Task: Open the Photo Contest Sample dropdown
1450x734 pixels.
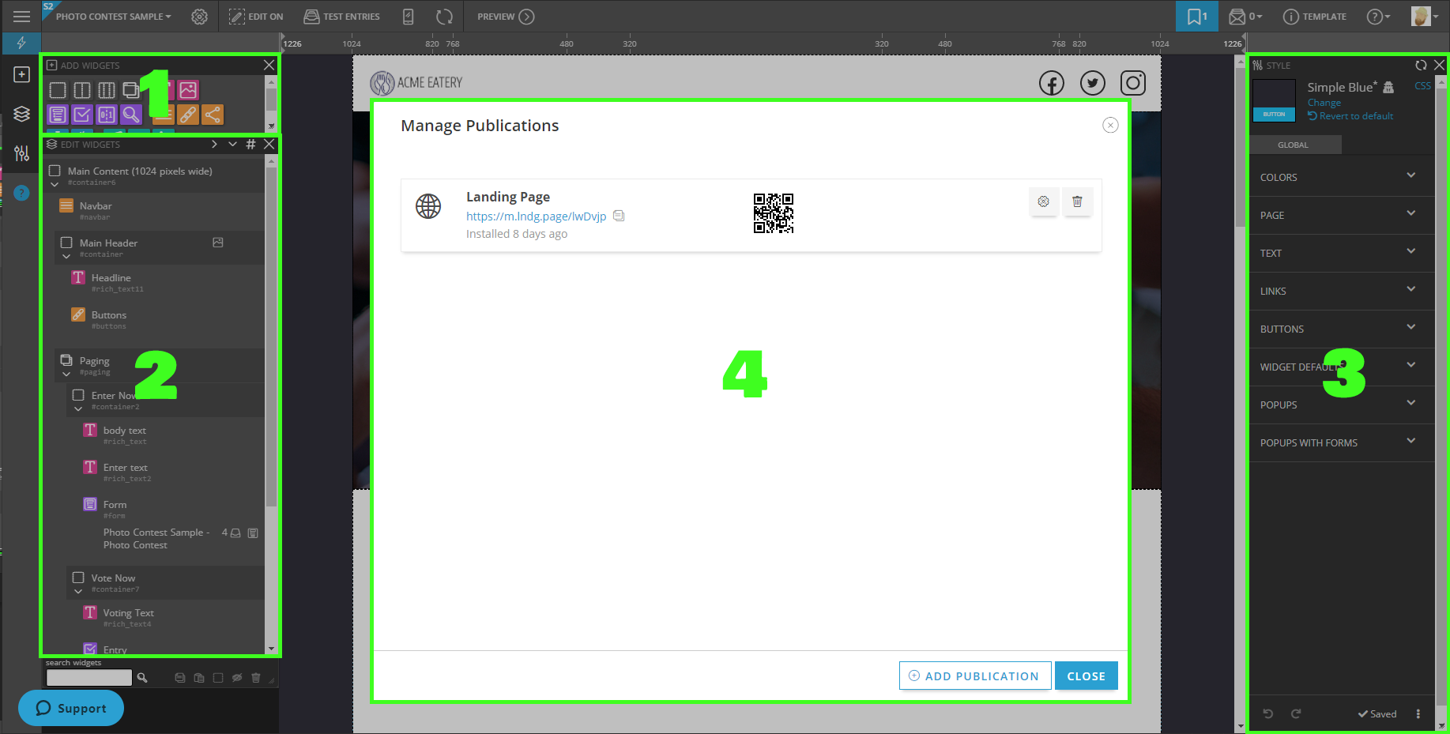Action: [x=113, y=17]
